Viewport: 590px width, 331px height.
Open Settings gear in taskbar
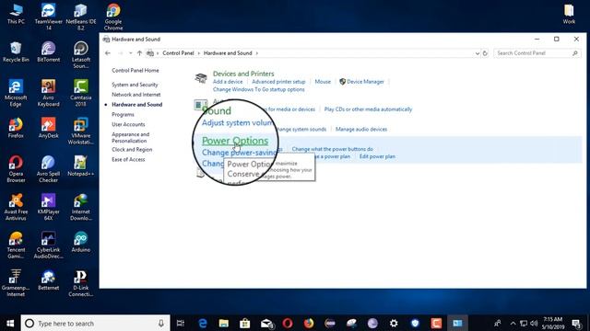[394, 323]
